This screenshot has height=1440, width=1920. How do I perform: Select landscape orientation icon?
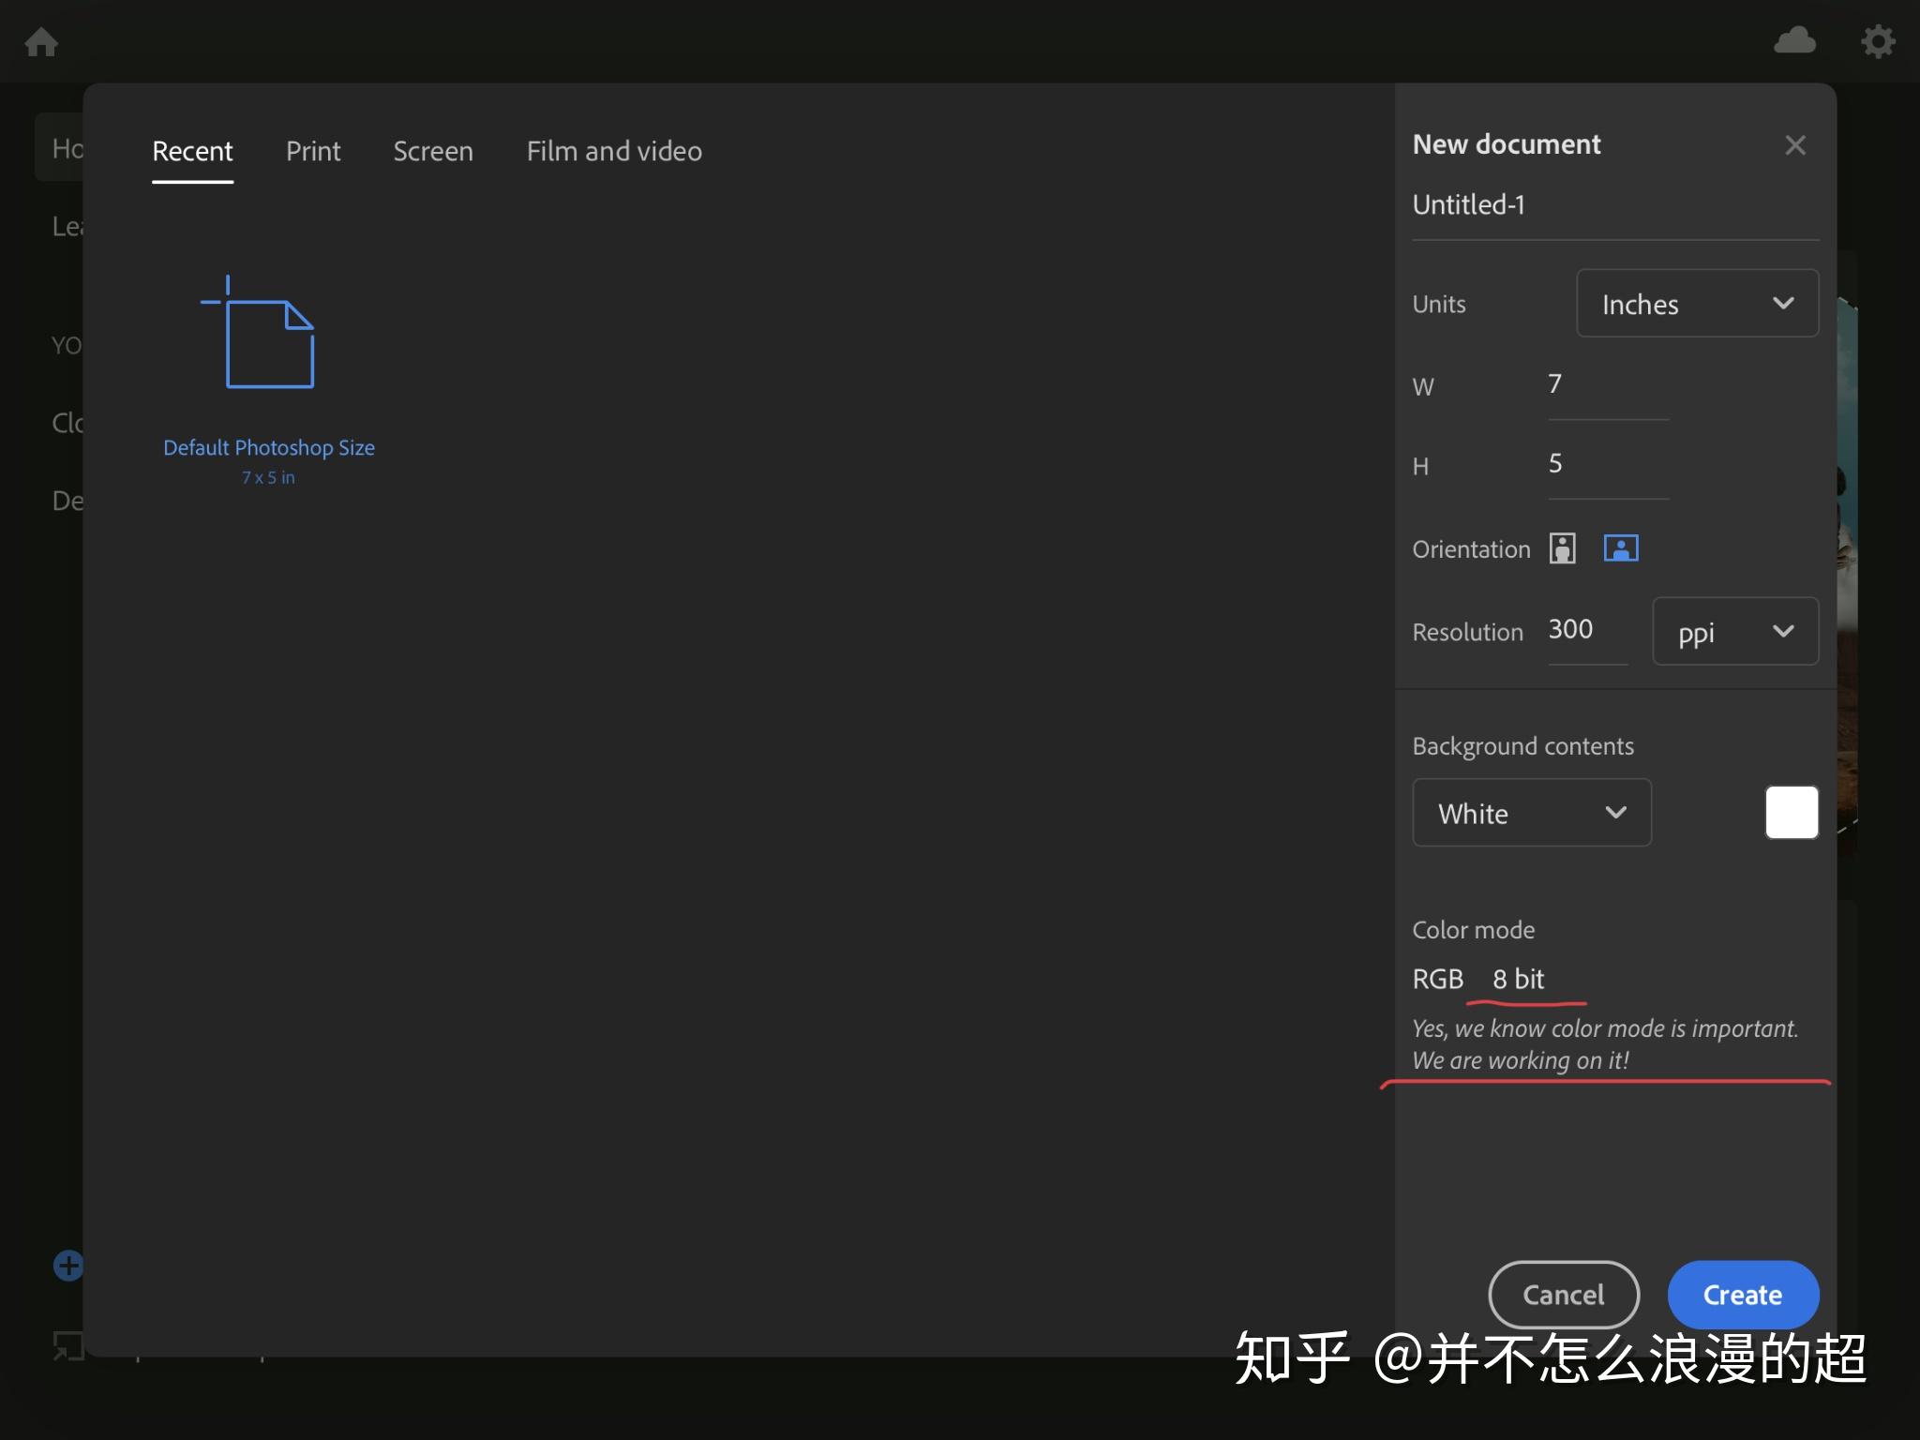click(1621, 548)
